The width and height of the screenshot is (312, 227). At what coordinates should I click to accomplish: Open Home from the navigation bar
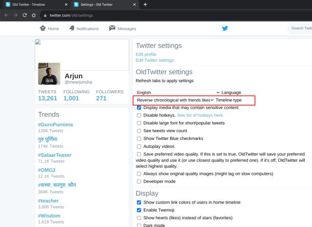pos(49,29)
